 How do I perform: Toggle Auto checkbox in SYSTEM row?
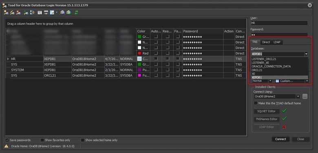click(x=156, y=70)
